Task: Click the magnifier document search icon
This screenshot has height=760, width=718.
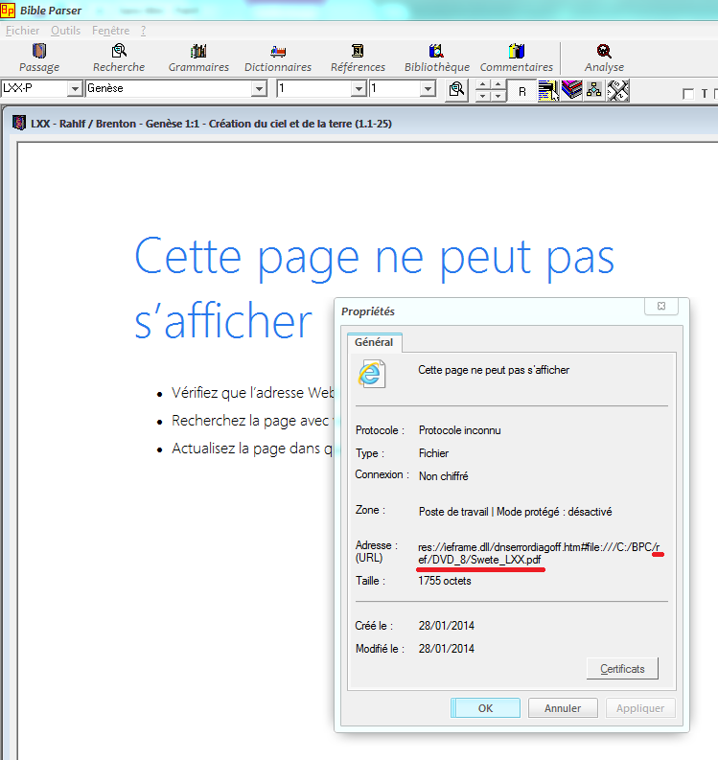Action: 456,90
